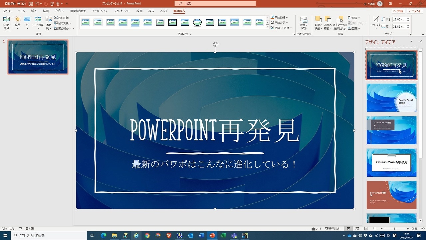Open the Color (色) picture tool
Viewport: 426px width, 240px height.
click(27, 23)
